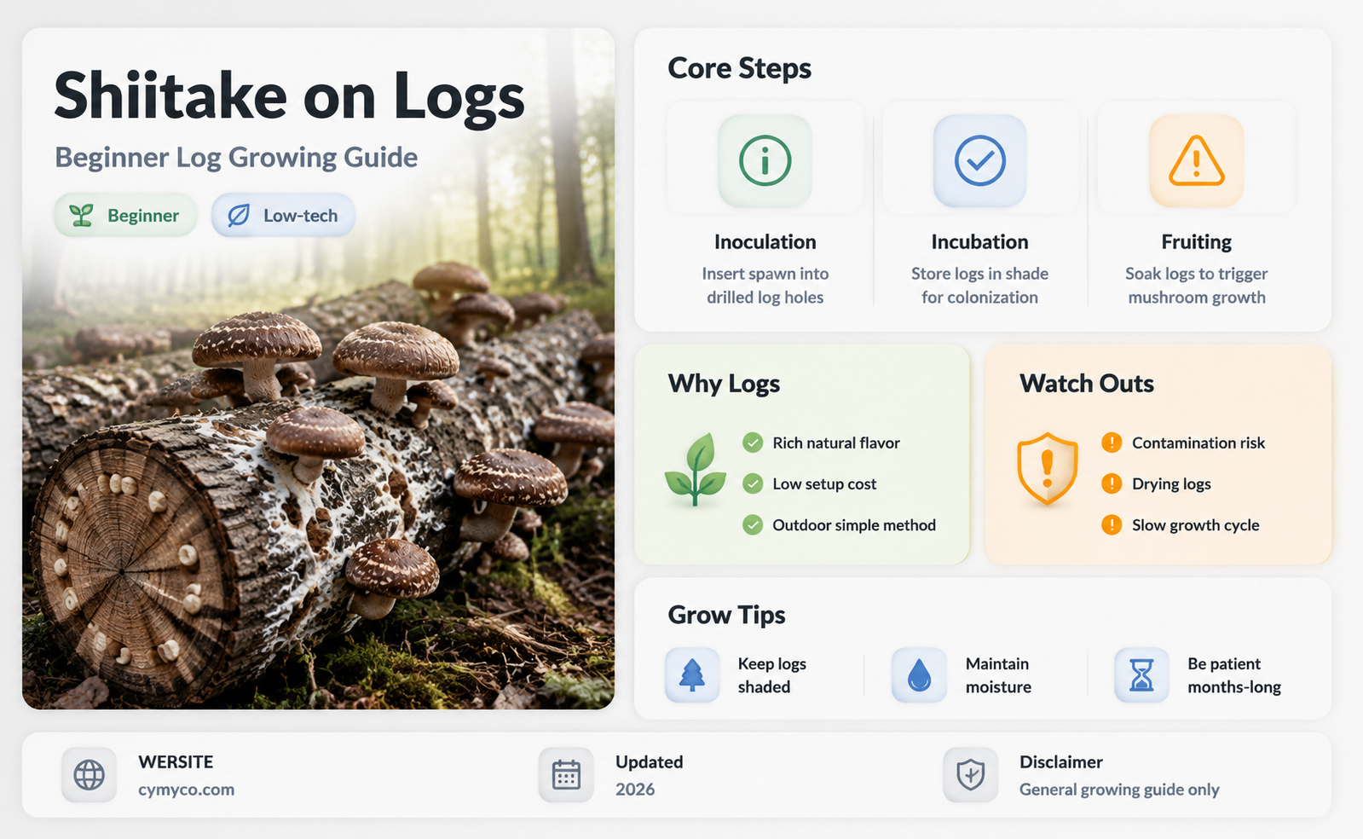Viewport: 1363px width, 839px height.
Task: Click the Incubation step title
Action: (x=979, y=242)
